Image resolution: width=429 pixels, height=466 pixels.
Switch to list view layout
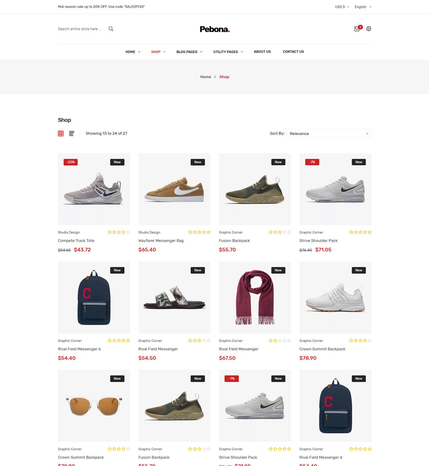click(72, 134)
